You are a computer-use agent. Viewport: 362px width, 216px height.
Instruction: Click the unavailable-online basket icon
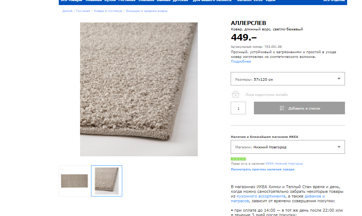point(235,94)
